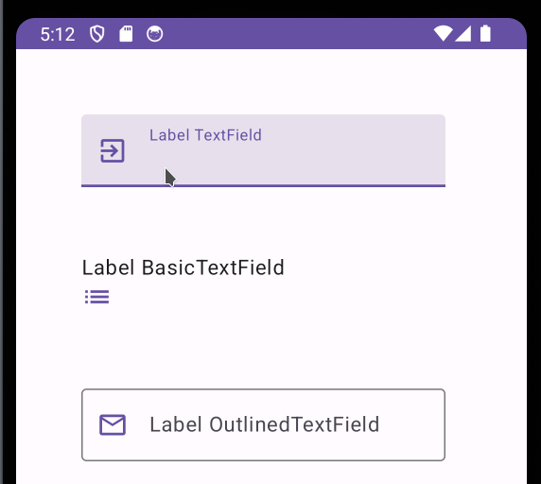541x484 pixels.
Task: Tap the Wi-Fi signal icon
Action: point(444,34)
